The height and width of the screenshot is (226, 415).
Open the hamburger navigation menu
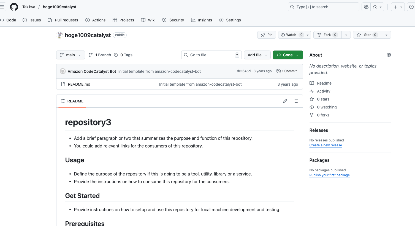click(x=2, y=7)
